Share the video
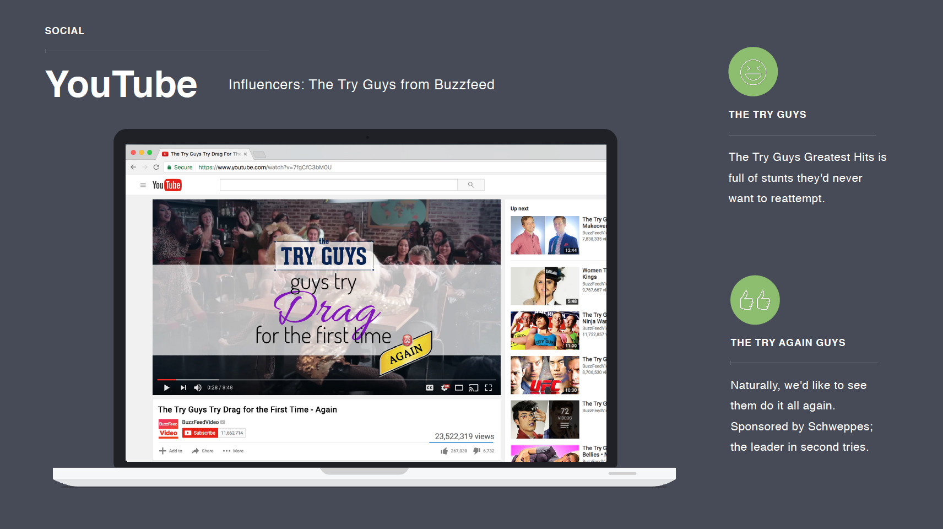The image size is (943, 529). [x=203, y=451]
